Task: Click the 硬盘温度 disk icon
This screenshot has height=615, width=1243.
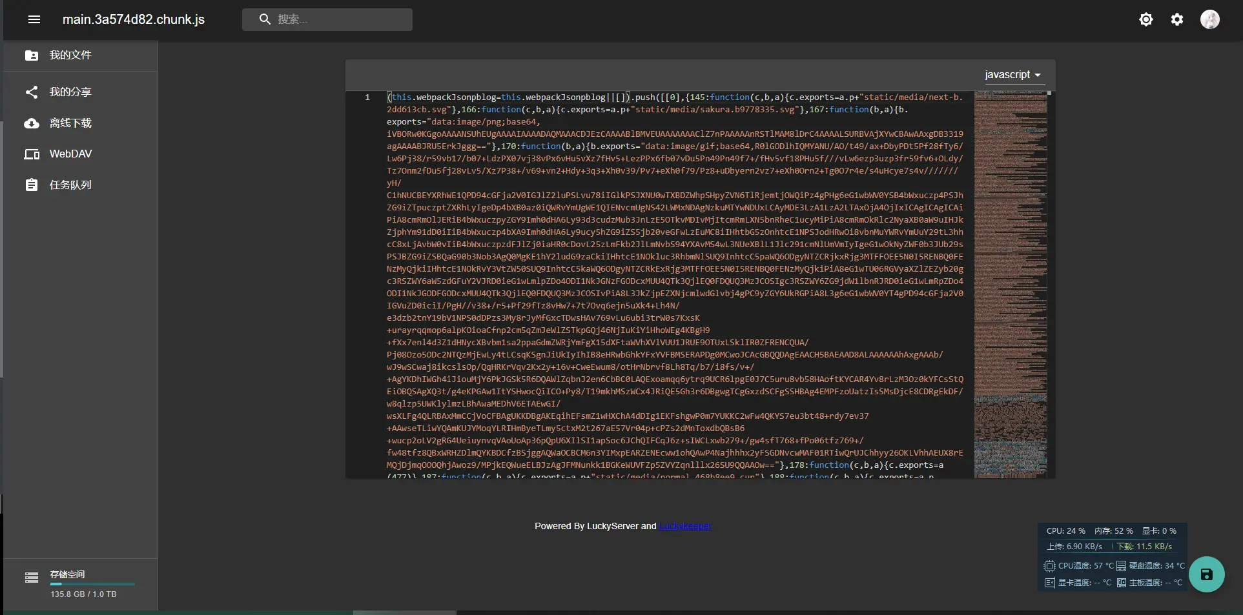Action: pyautogui.click(x=1122, y=566)
